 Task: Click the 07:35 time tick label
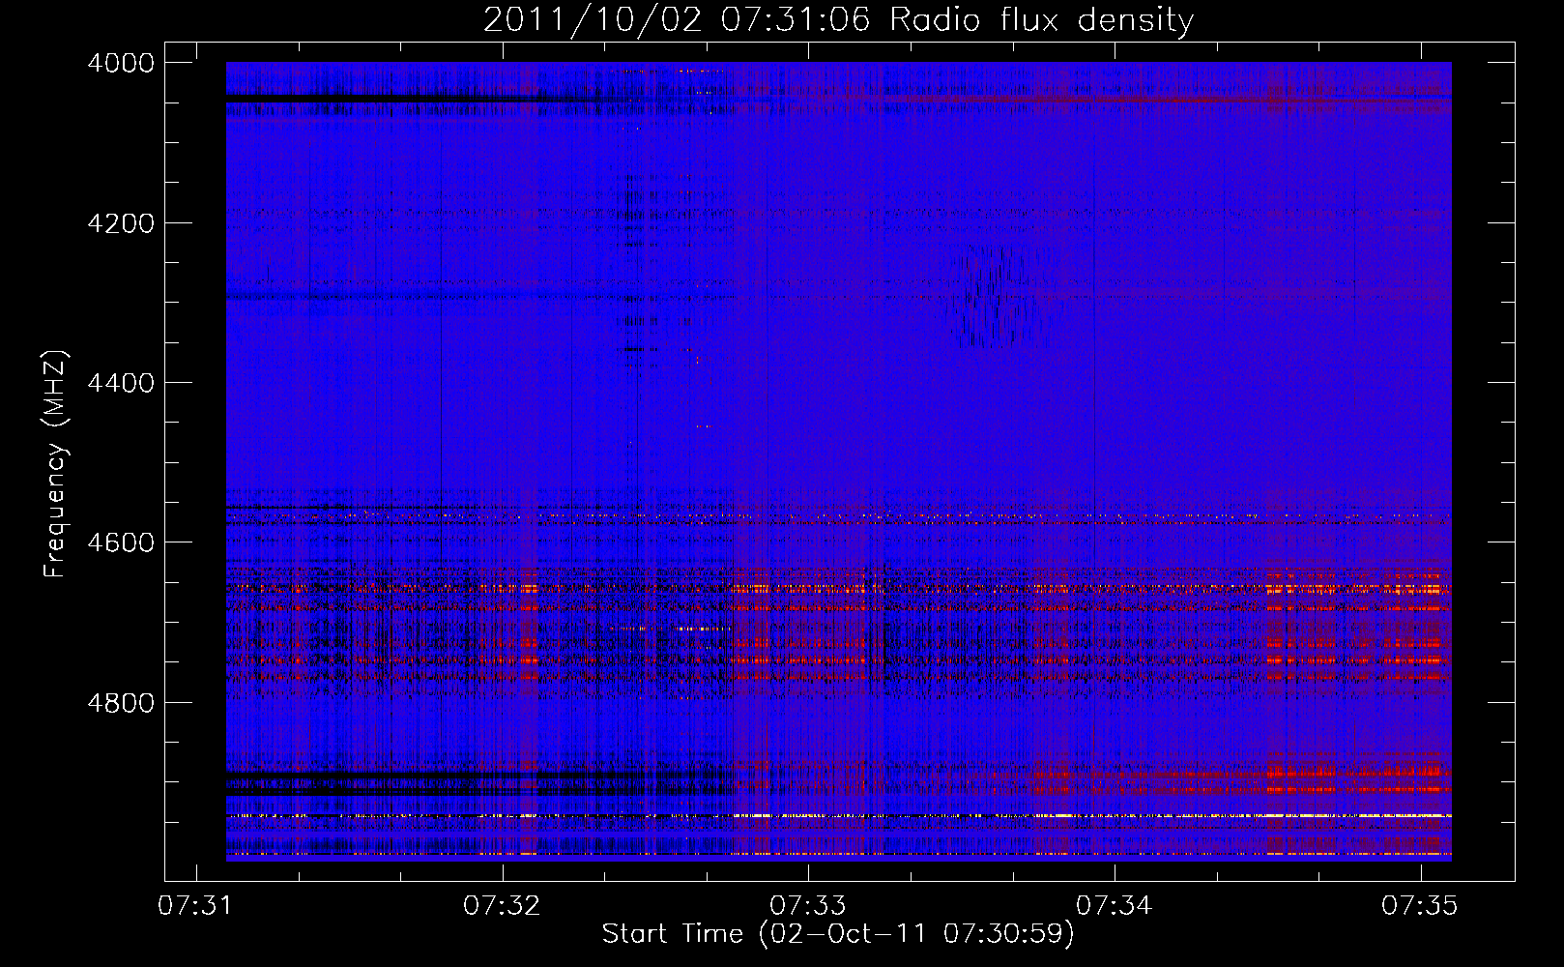tap(1420, 905)
